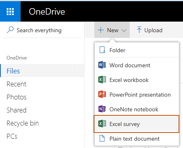Click the Excel survey icon

(x=102, y=124)
